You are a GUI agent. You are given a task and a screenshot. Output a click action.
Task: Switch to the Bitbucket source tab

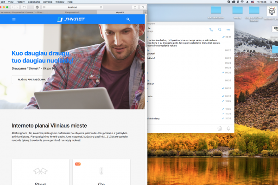24,12
